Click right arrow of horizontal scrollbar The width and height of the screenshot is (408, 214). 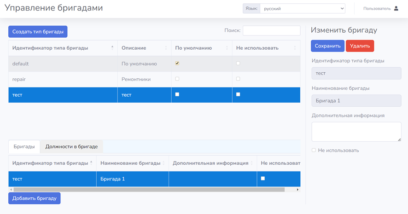coord(297,189)
